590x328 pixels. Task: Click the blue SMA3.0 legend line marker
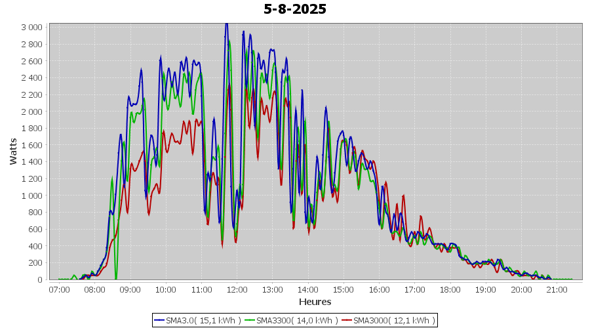pos(159,321)
